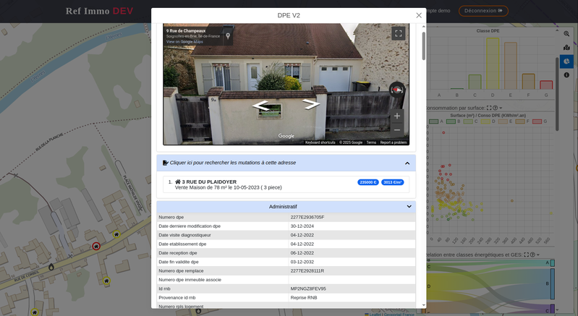Close the DPE V2 dialog

pyautogui.click(x=418, y=15)
